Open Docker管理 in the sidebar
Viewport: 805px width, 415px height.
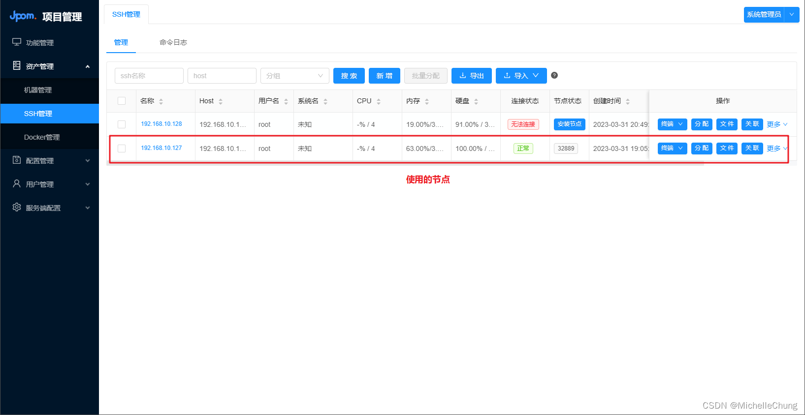[49, 137]
